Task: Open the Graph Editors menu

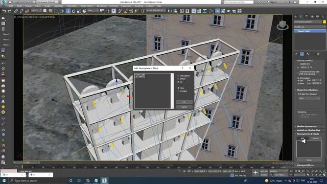Action: [x=87, y=6]
